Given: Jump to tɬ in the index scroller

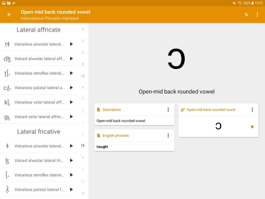Looking at the screenshot, I should click(83, 146).
